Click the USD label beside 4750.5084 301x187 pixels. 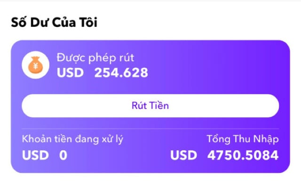[184, 155]
